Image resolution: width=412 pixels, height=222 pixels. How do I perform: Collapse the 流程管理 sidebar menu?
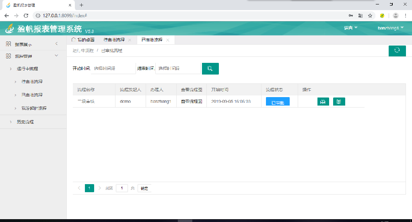(56, 56)
